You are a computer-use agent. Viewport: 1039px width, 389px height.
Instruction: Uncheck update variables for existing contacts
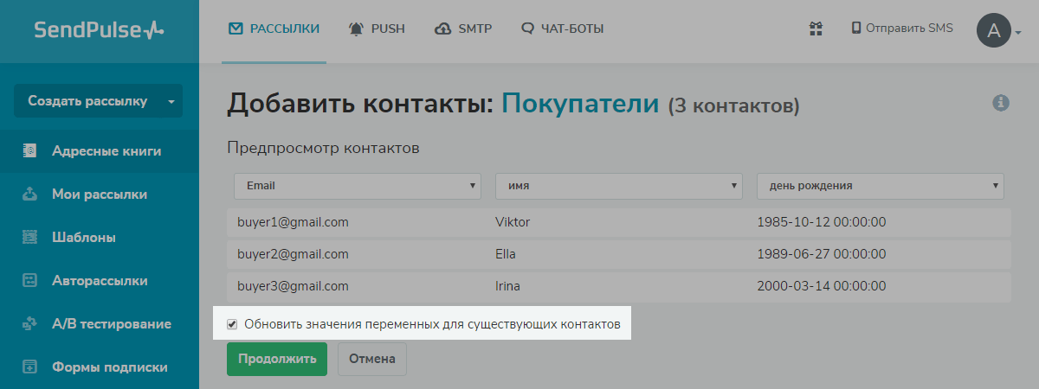pyautogui.click(x=232, y=325)
